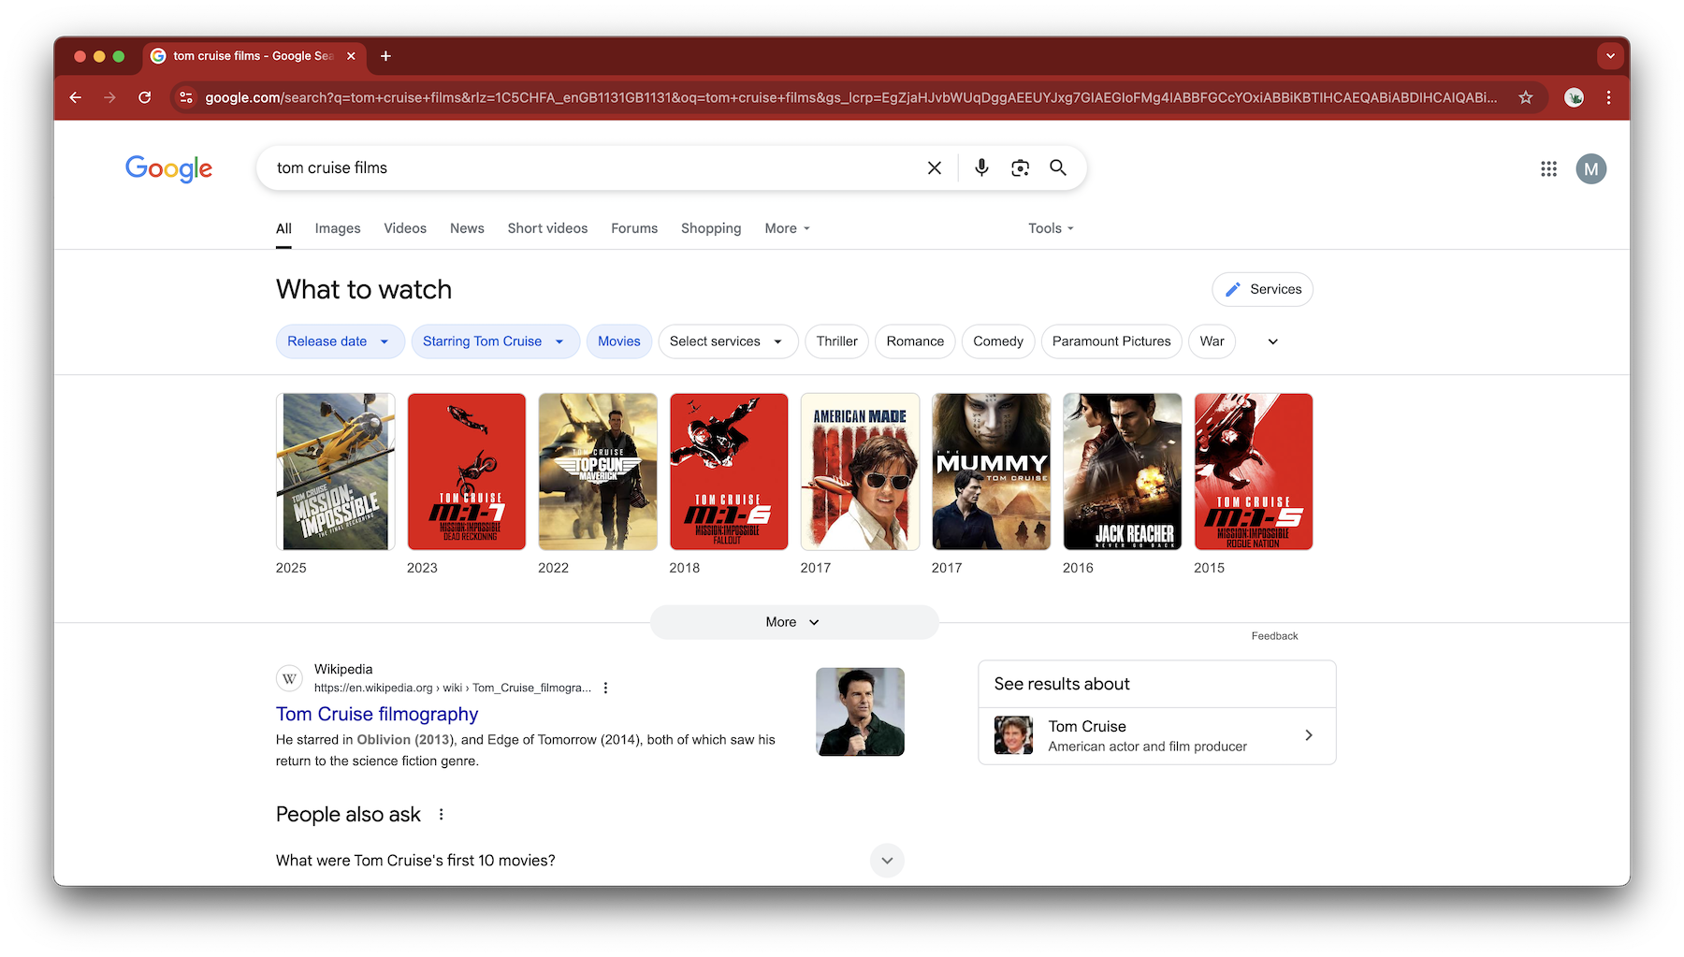1684x957 pixels.
Task: Open the American Made poster
Action: (860, 471)
